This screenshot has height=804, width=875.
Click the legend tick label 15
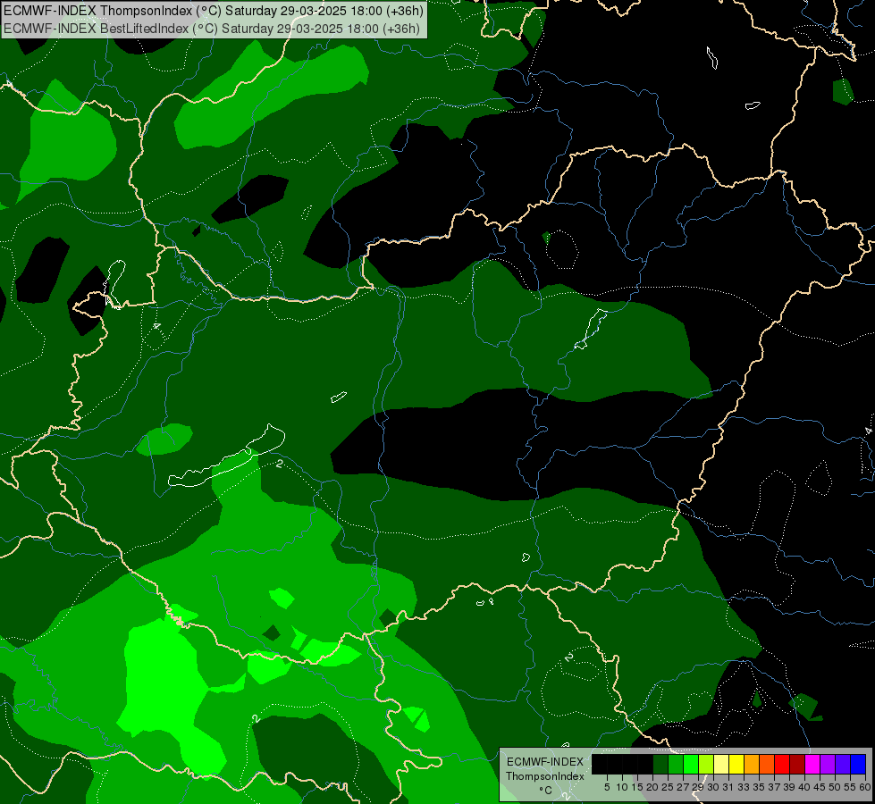click(637, 787)
